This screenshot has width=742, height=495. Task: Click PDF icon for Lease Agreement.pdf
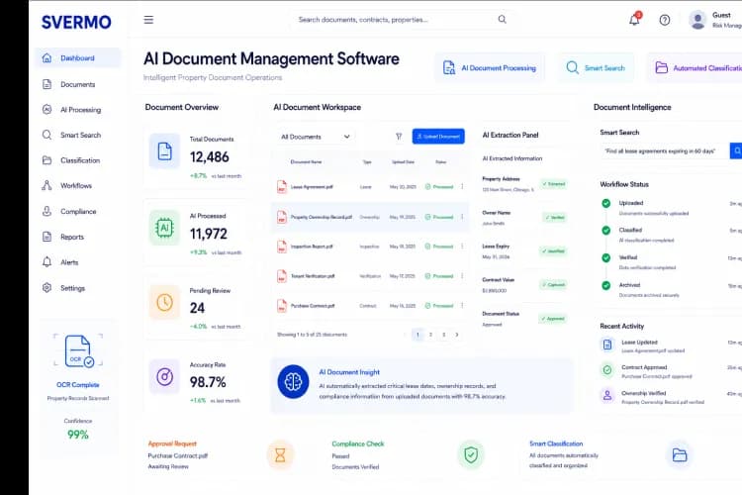click(x=282, y=187)
